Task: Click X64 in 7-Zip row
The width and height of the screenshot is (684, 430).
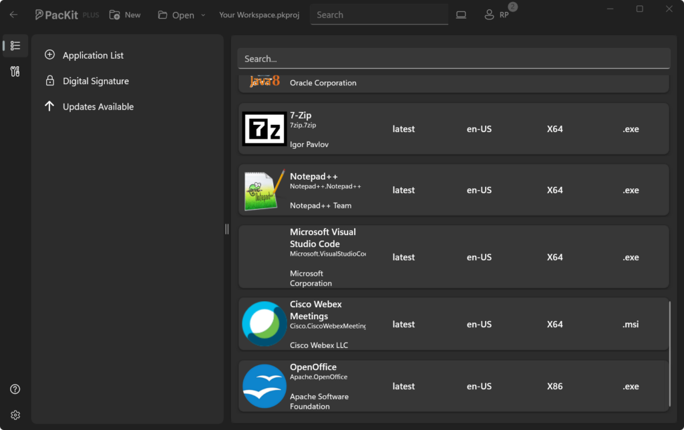Action: (x=555, y=129)
